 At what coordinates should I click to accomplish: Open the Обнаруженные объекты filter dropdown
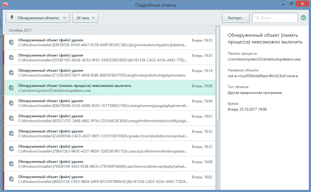point(38,18)
